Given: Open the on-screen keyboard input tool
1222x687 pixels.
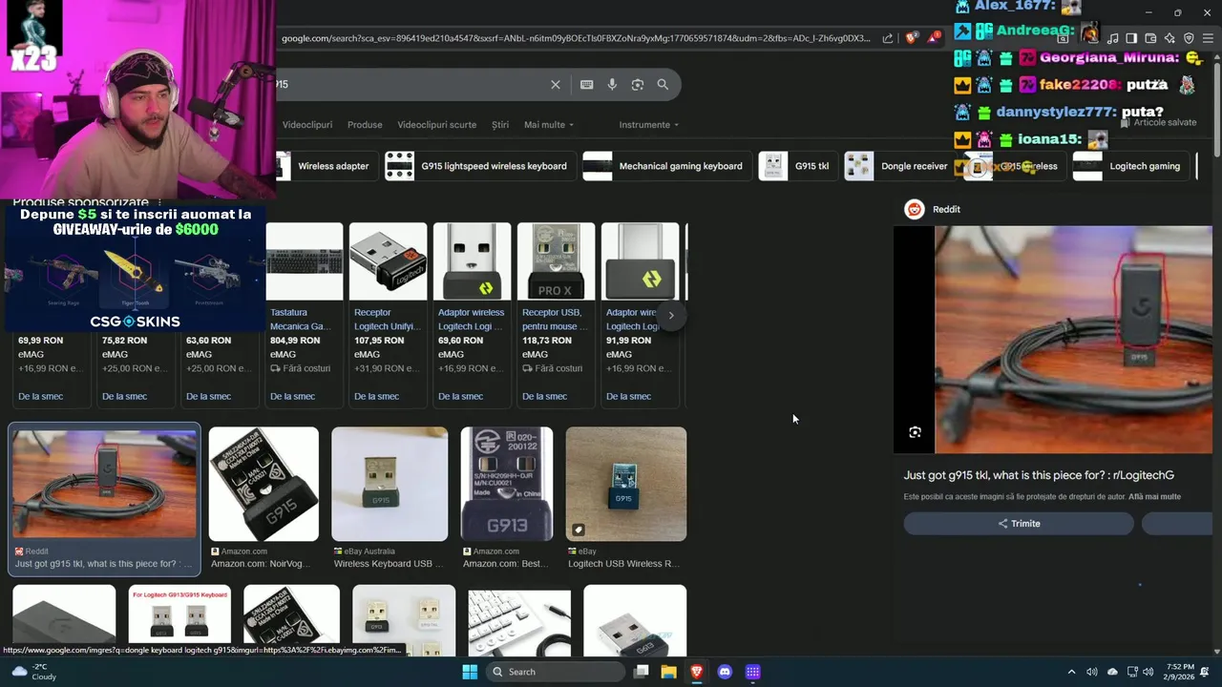Looking at the screenshot, I should tap(587, 84).
